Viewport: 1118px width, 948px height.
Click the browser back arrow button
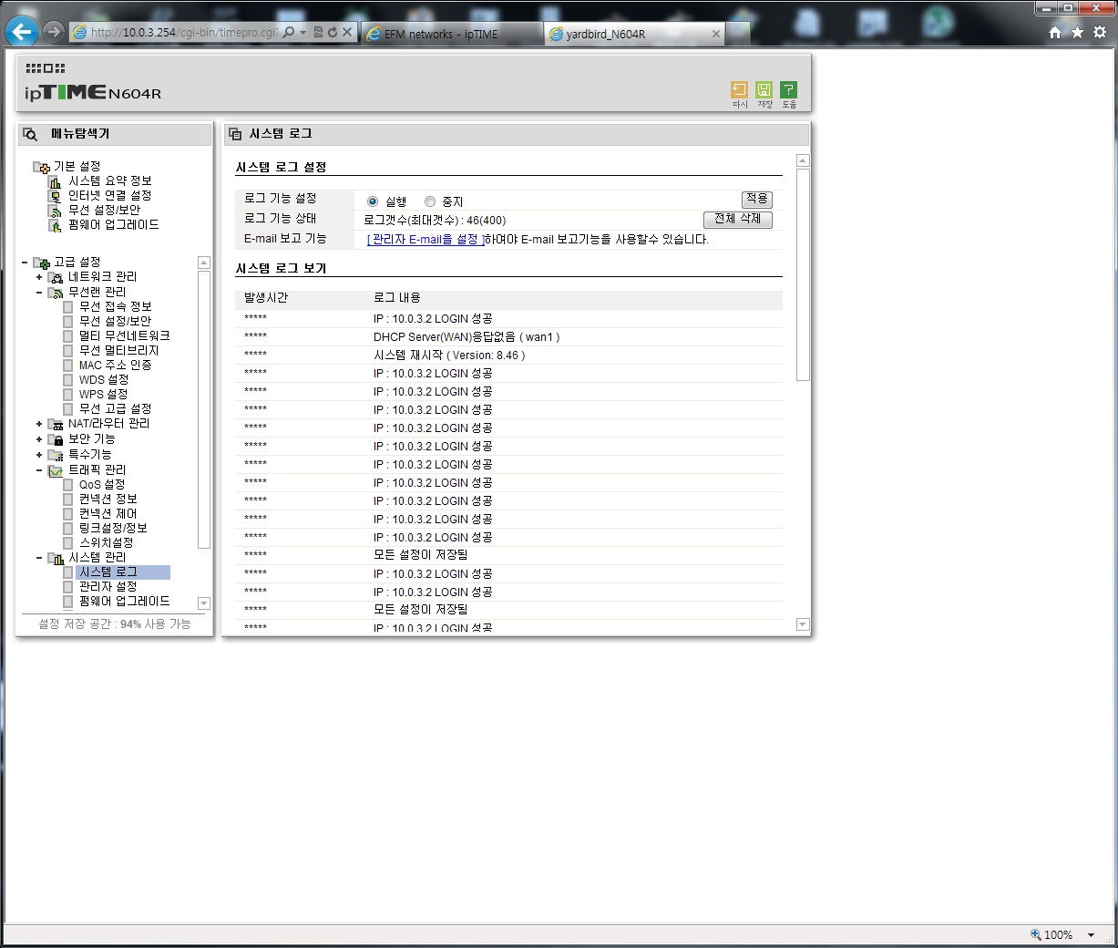22,32
